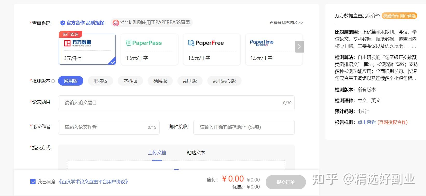The width and height of the screenshot is (426, 196).
Task: Show more systems with the right arrow
Action: [x=299, y=47]
